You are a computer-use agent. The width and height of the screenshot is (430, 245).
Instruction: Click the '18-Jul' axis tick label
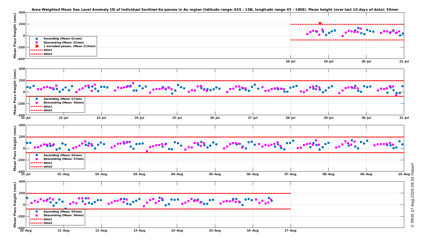tap(291, 62)
